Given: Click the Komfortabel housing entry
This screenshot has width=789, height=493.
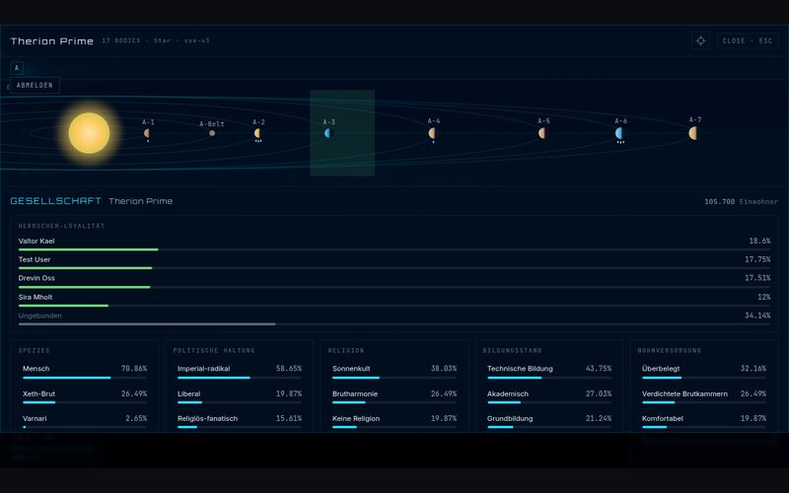Looking at the screenshot, I should [x=704, y=422].
